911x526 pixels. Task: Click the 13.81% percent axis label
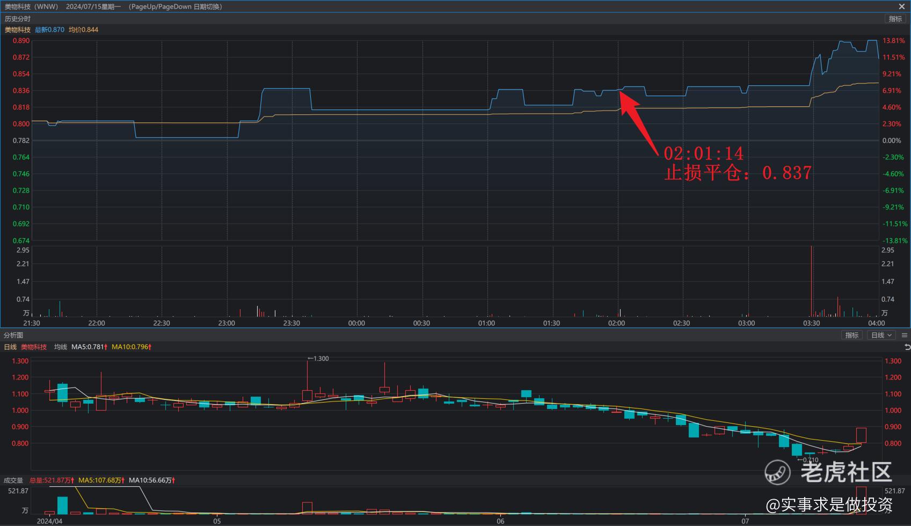(893, 41)
